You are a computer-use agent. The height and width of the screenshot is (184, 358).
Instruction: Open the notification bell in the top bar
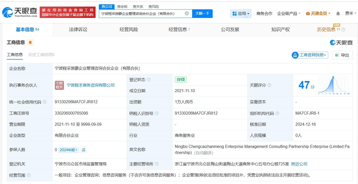[338, 13]
